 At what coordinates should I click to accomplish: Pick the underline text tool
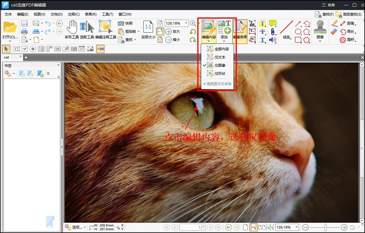(262, 40)
